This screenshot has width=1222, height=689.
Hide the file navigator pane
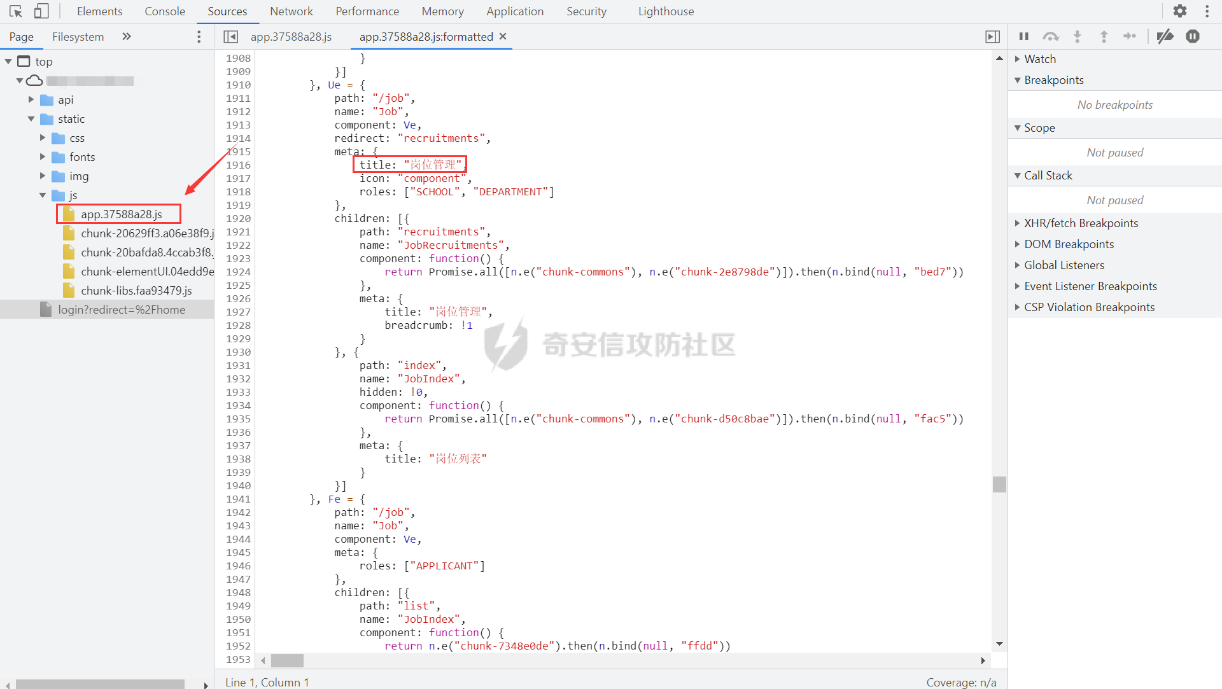click(x=231, y=37)
